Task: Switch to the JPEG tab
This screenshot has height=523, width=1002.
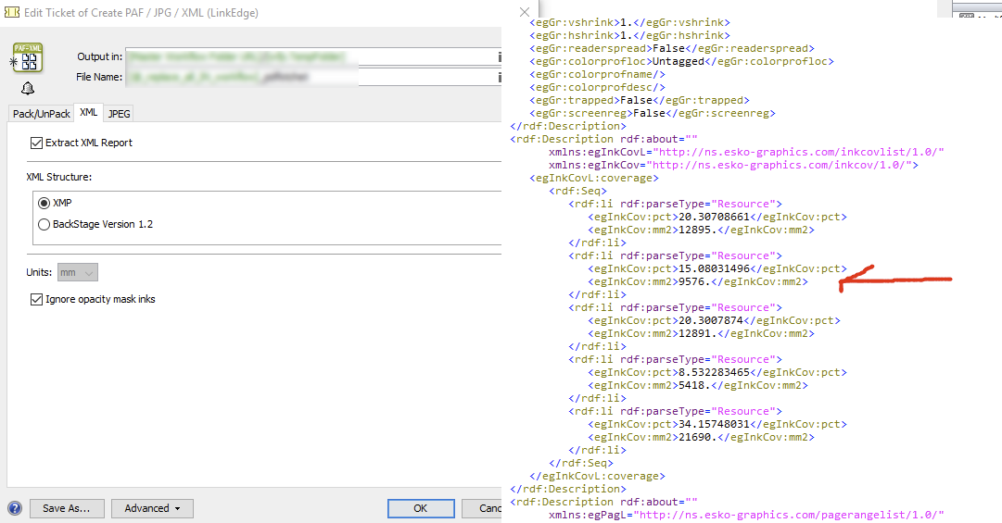Action: (120, 114)
